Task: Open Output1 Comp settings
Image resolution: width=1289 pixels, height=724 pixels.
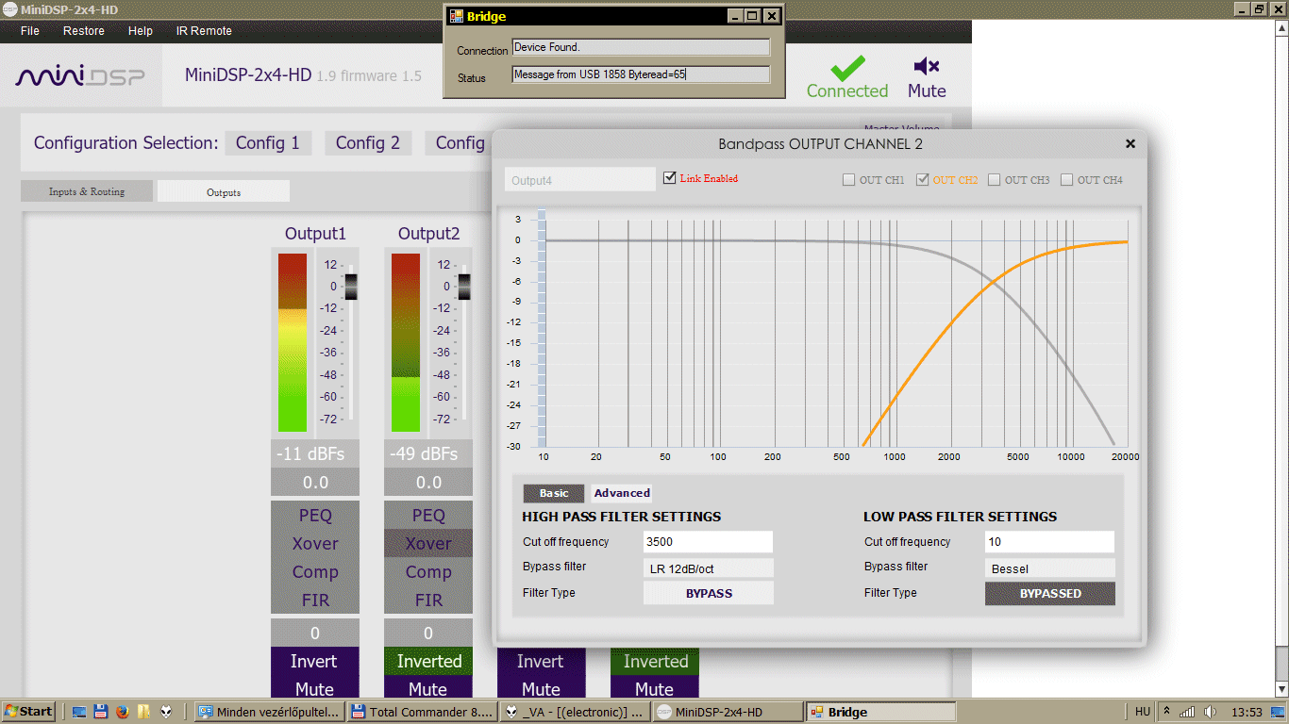Action: pyautogui.click(x=315, y=572)
